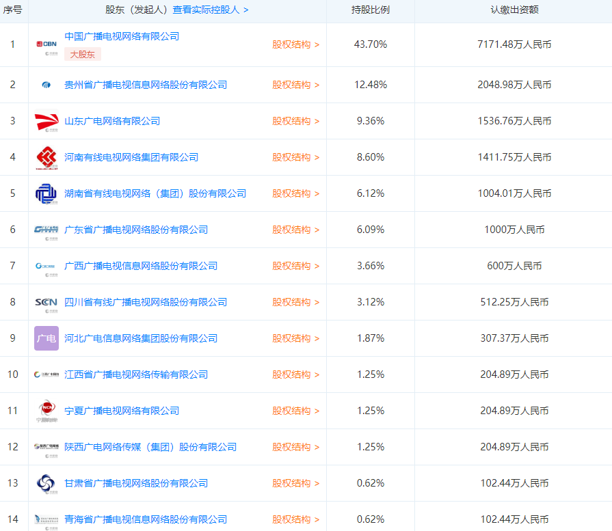
Task: Open 广东省广播电视网络股份有限公司 link
Action: click(136, 230)
